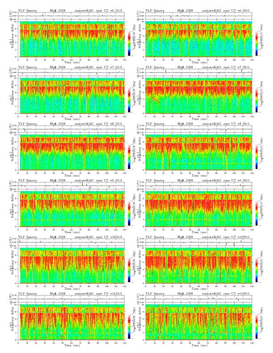Select the spectrogram starting at UT 7:20:0

(71, 96)
